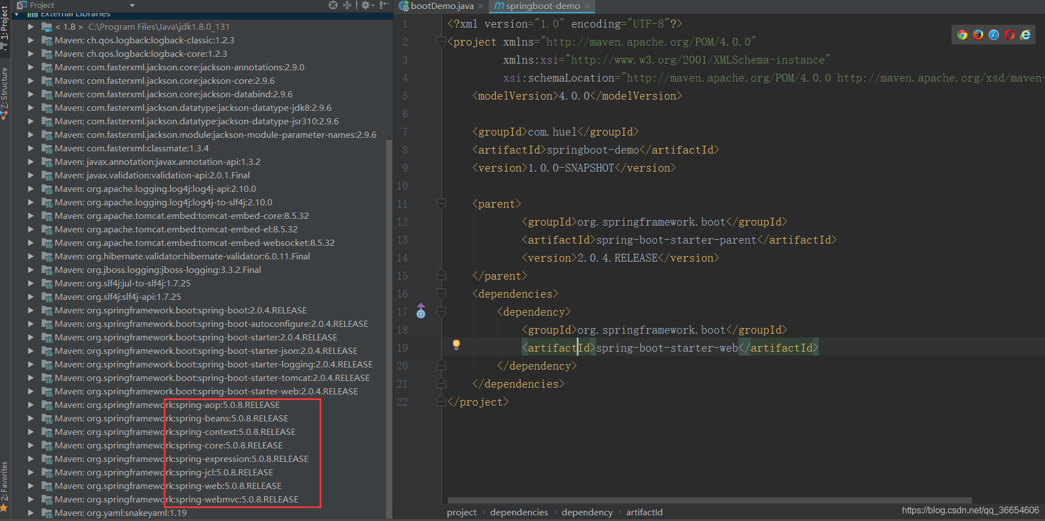Click the overriding gutter marker on line 17
Screen dimensions: 1045x521
[421, 311]
